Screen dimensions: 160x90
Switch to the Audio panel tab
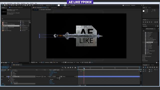149,7
